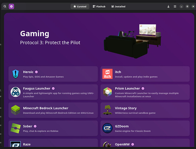
Task: Open the itch app title
Action: click(x=118, y=72)
